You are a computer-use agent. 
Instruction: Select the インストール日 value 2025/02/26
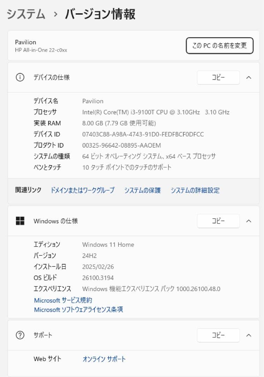[x=98, y=267]
